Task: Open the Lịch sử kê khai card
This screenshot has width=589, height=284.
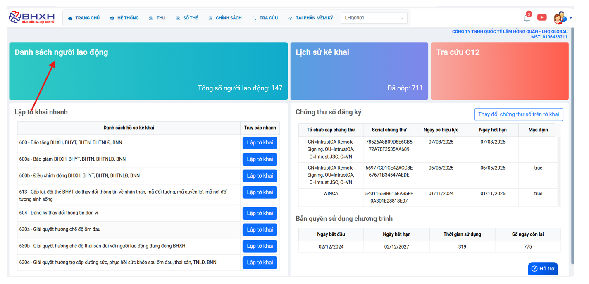Action: [x=359, y=71]
